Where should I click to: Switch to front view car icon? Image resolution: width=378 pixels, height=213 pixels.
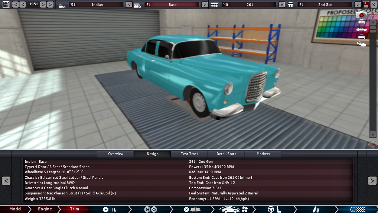tap(361, 22)
